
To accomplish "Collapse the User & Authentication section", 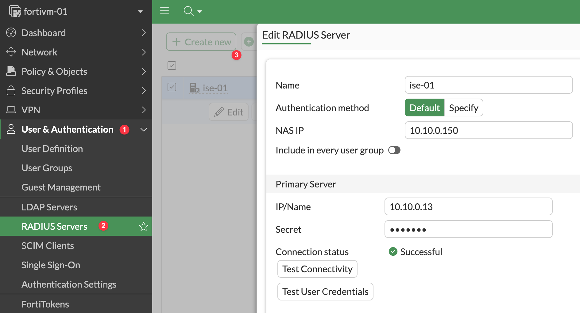I will (143, 130).
